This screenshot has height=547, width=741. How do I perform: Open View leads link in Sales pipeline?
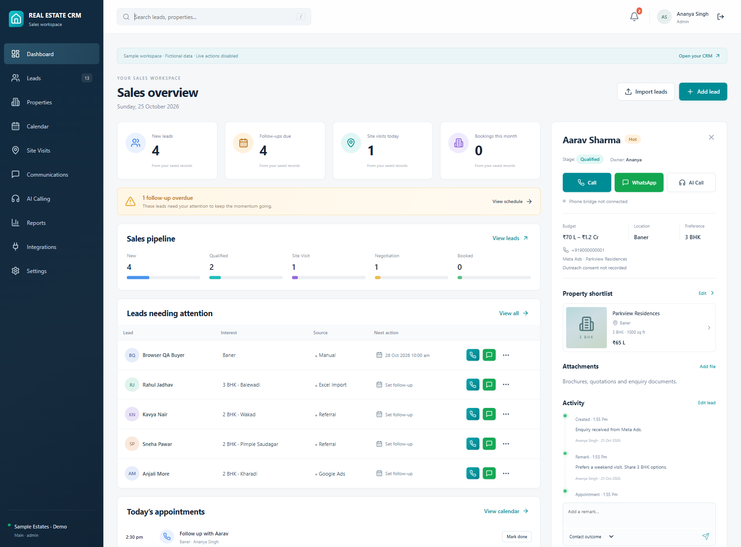[510, 238]
